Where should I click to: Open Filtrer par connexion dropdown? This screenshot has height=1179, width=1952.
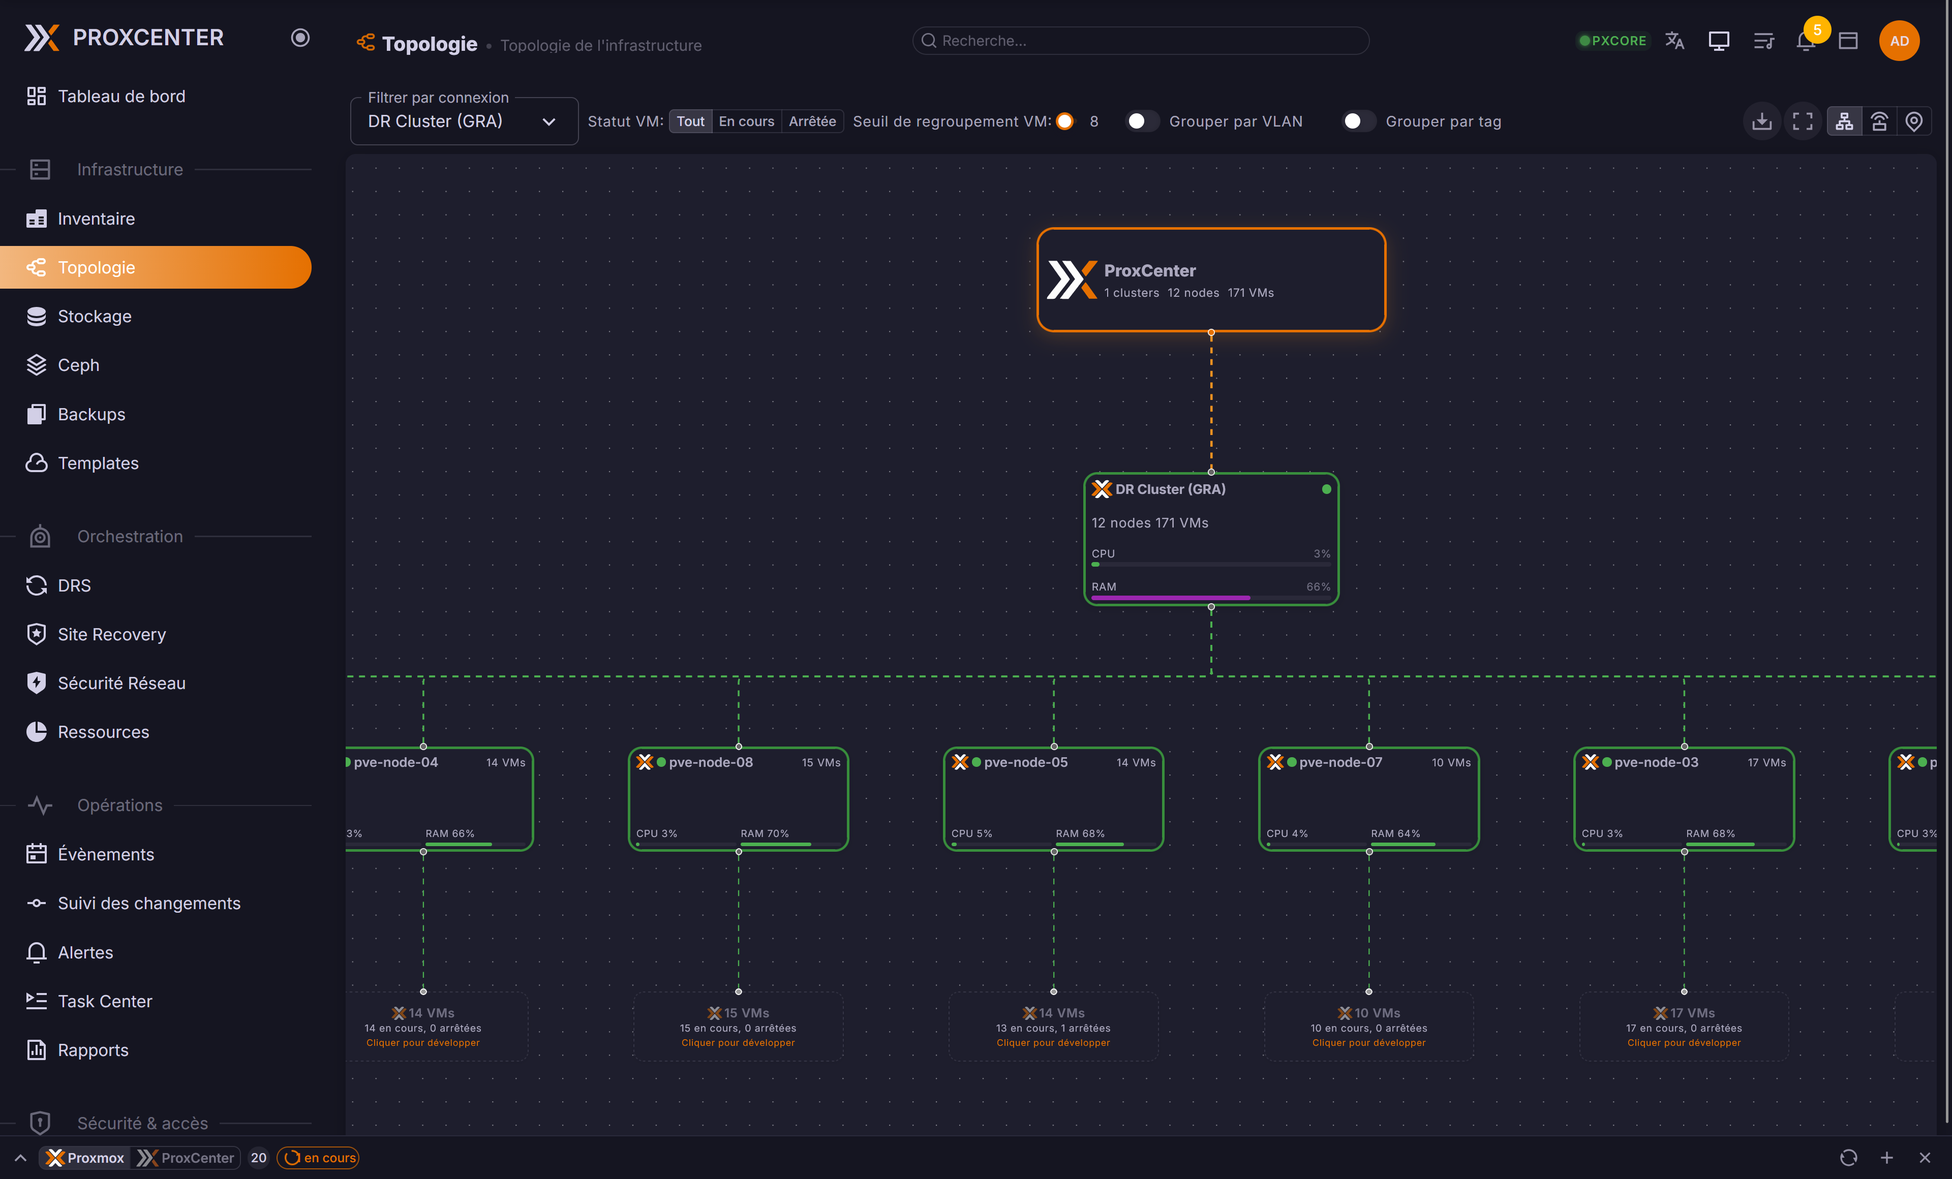tap(464, 121)
